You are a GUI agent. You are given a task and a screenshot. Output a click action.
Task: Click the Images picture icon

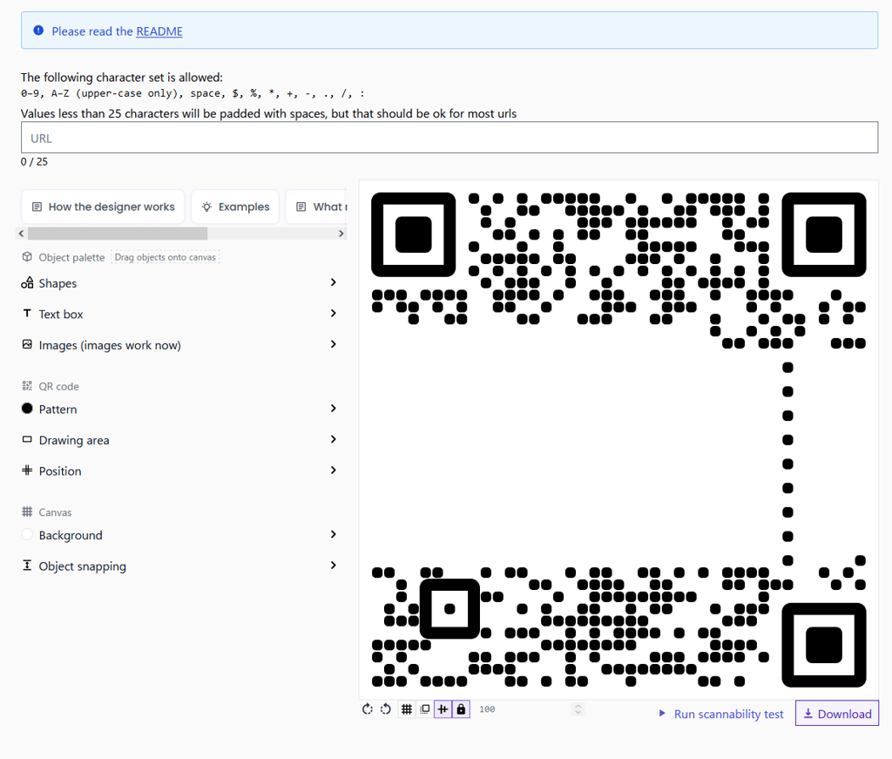click(27, 345)
